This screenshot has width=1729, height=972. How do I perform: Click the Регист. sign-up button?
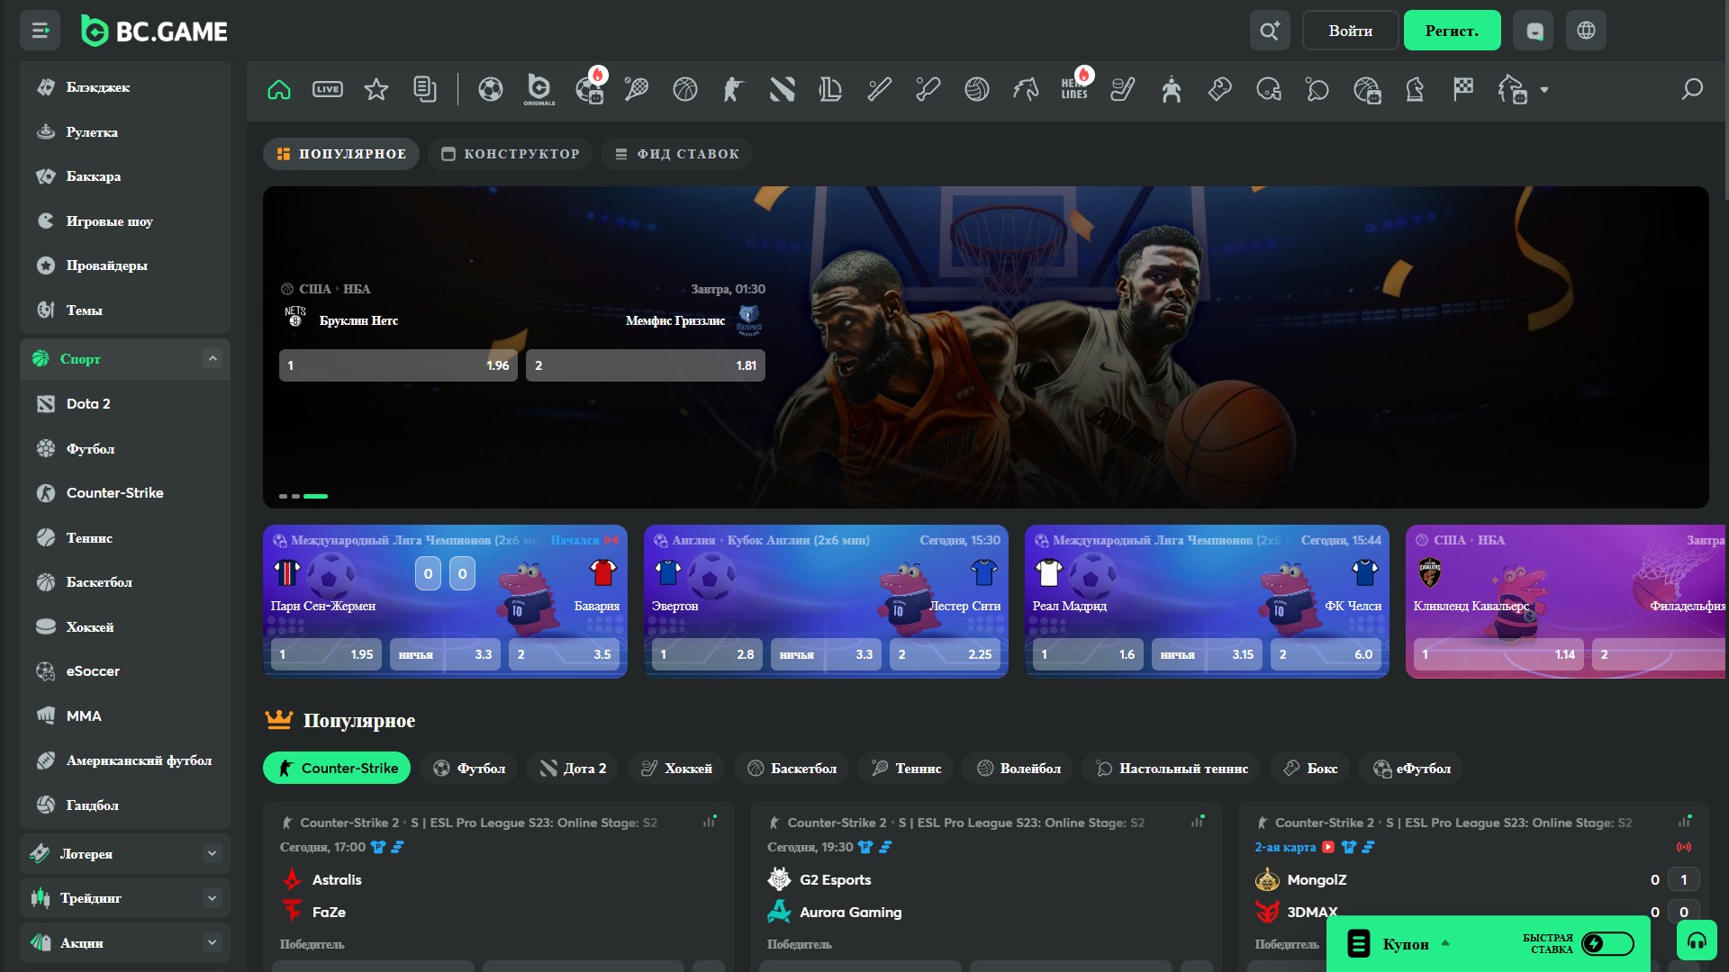[1452, 31]
